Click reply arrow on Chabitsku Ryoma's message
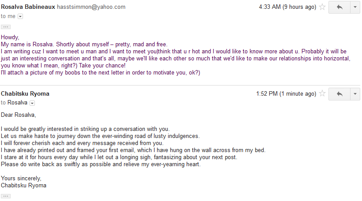This screenshot has width=362, height=201. 339,94
